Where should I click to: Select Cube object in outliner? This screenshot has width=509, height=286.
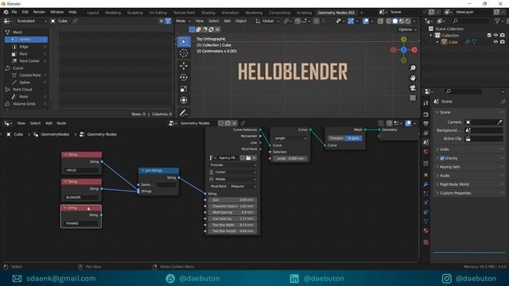tap(453, 42)
